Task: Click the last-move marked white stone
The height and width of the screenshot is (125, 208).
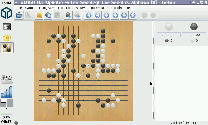Action: tap(88, 66)
